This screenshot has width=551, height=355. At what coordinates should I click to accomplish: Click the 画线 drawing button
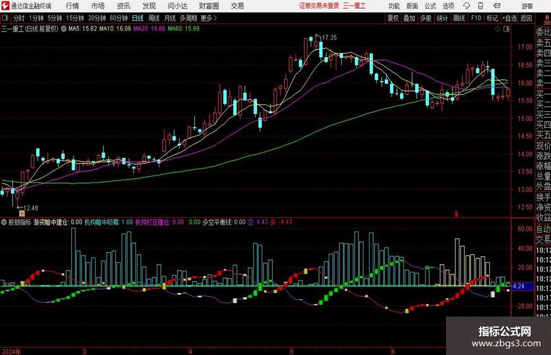[459, 18]
